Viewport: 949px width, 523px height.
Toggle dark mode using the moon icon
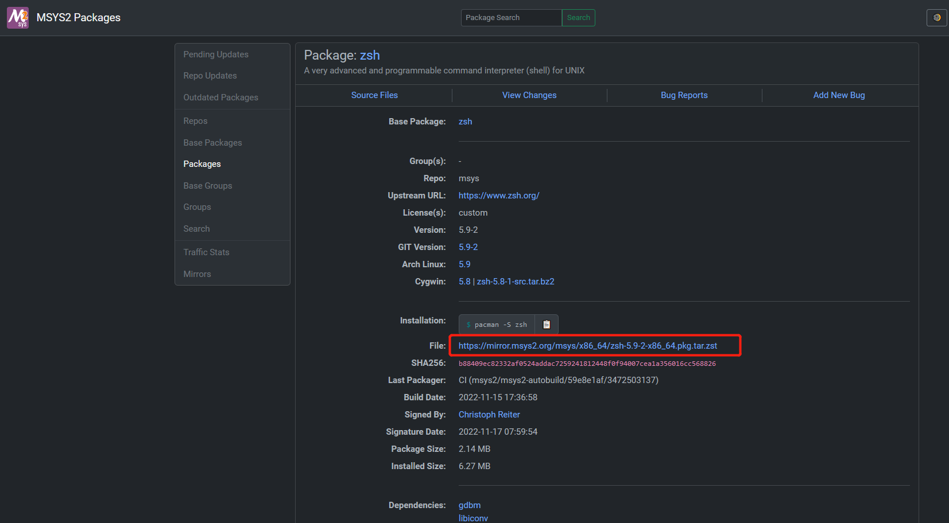(936, 17)
